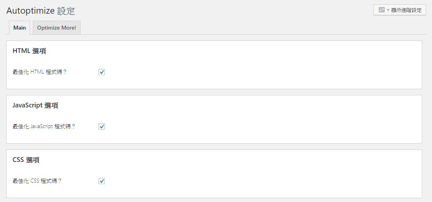Disable the 最佳化 CSS 程式碼 checkbox
The image size is (432, 202).
click(x=102, y=181)
